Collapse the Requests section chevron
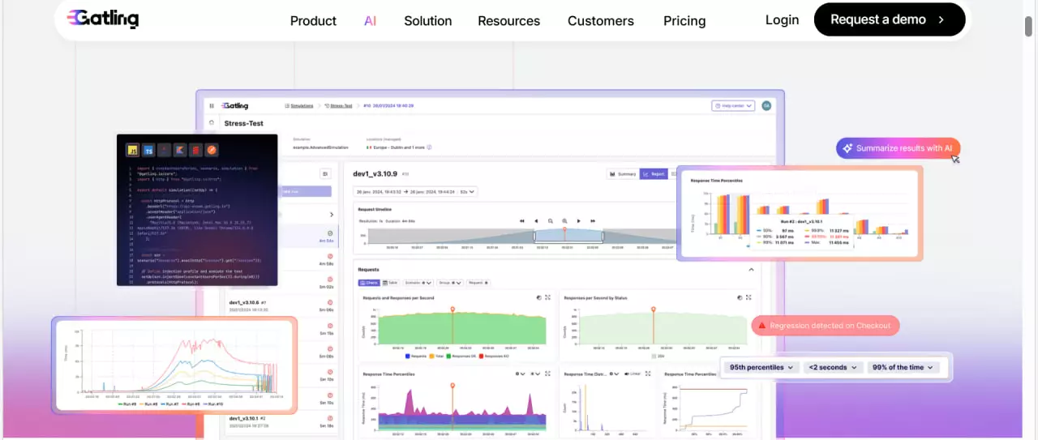The width and height of the screenshot is (1038, 440). [751, 269]
